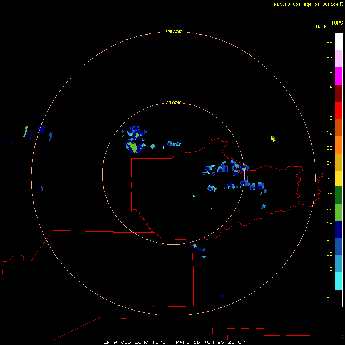Screen dimensions: 345x345
Task: Click the lone cyan pixel echo south of the eastern cells
Action: pyautogui.click(x=212, y=209)
